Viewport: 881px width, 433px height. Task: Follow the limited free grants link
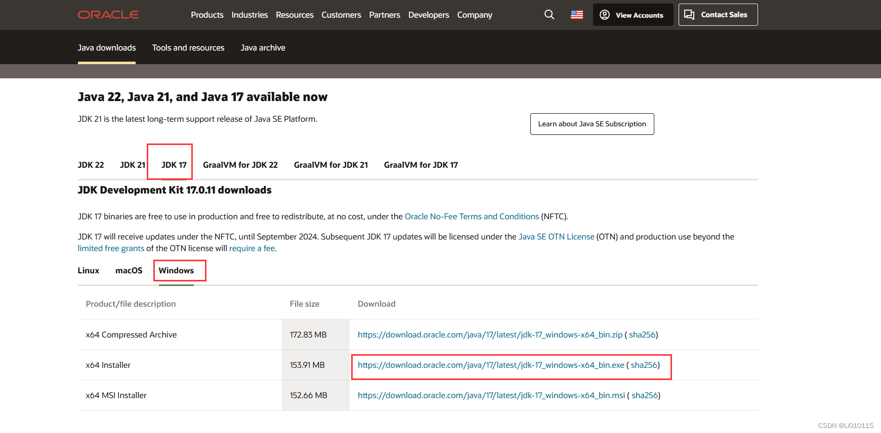click(x=111, y=248)
